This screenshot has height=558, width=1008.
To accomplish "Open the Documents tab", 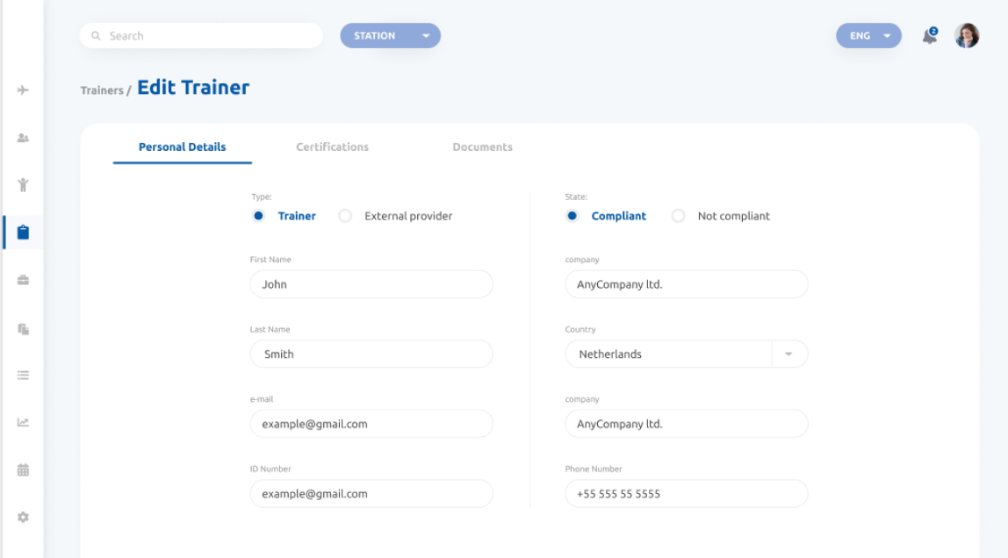I will point(482,147).
